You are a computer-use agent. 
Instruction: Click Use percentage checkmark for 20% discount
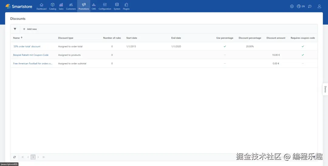[x=225, y=46]
